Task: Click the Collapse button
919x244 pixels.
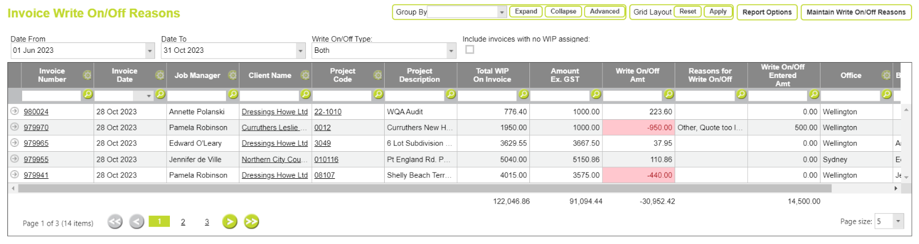Action: point(563,12)
